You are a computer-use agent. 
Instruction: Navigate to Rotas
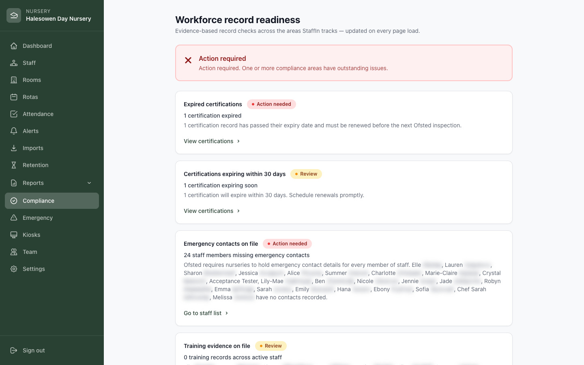52,97
